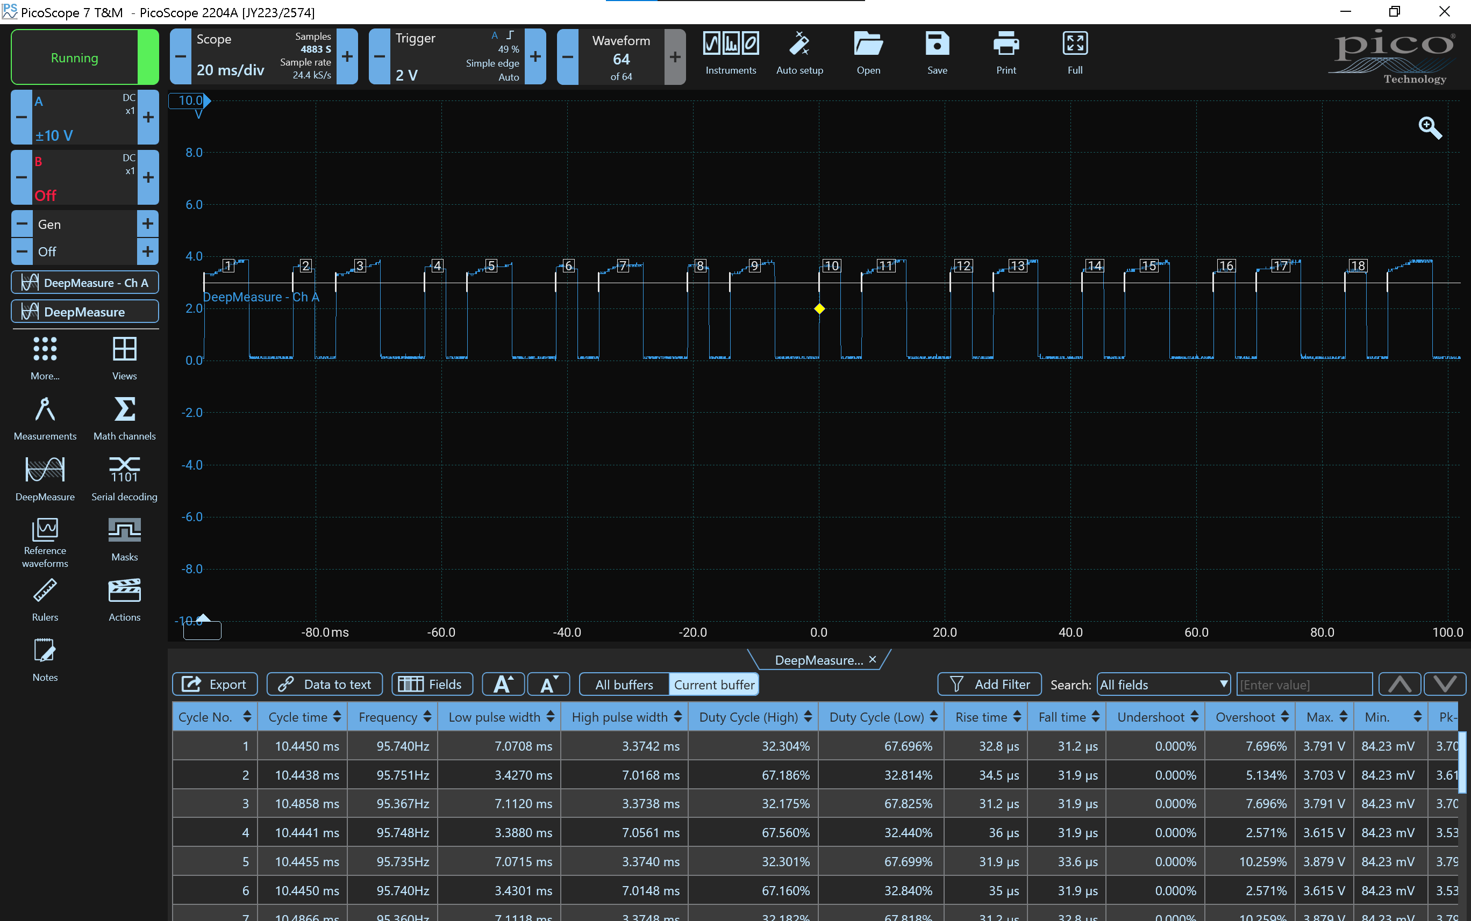Click the search Enter value field

pos(1305,685)
